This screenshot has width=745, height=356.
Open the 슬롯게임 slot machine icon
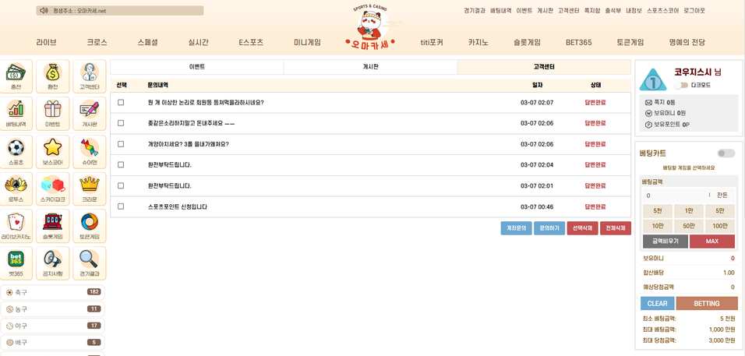(52, 224)
